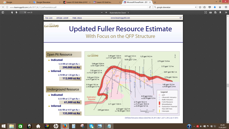The image size is (229, 129).
Task: Reload the current page
Action: click(x=150, y=7)
